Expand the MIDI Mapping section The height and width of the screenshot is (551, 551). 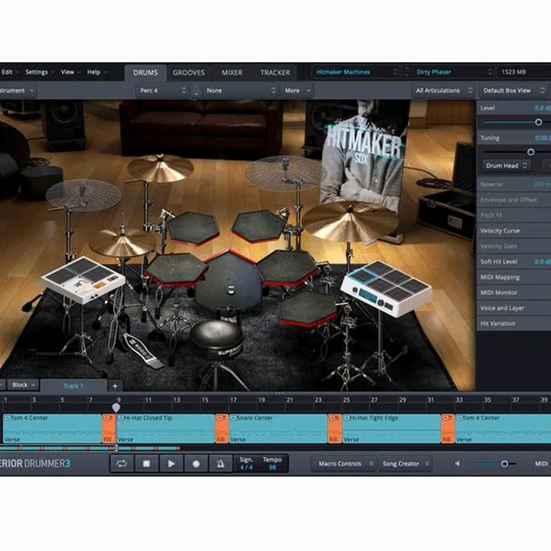point(514,277)
